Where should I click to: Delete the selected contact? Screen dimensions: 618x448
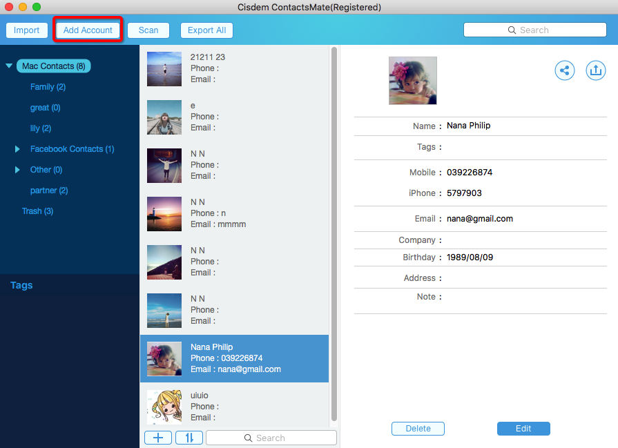pyautogui.click(x=418, y=429)
